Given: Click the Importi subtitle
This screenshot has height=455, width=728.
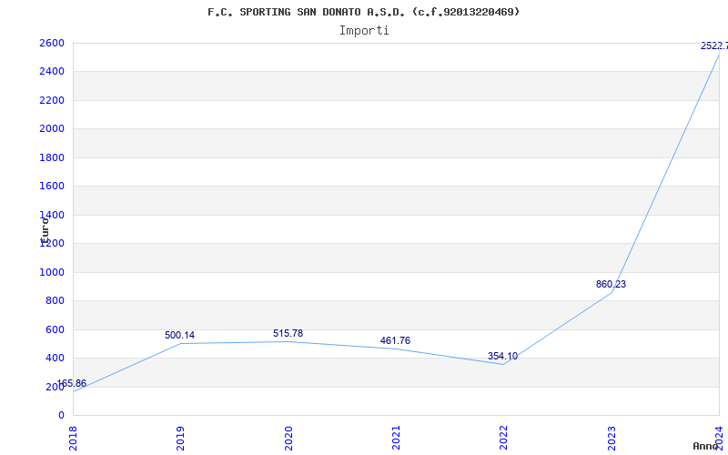Looking at the screenshot, I should click(x=364, y=31).
